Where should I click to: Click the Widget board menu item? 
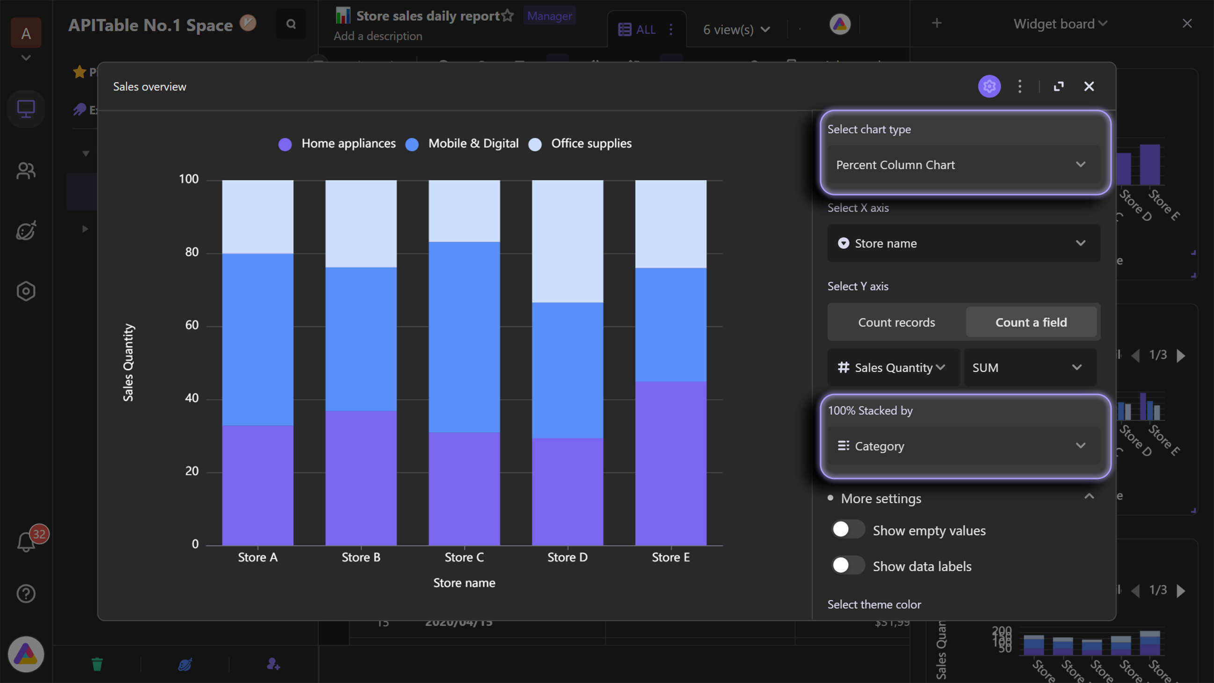tap(1054, 23)
